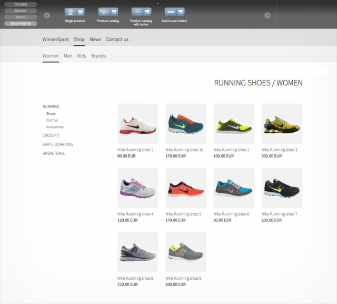Click the Nike Running shoe 2 title
Viewport: 337px width, 304px height.
point(231,150)
